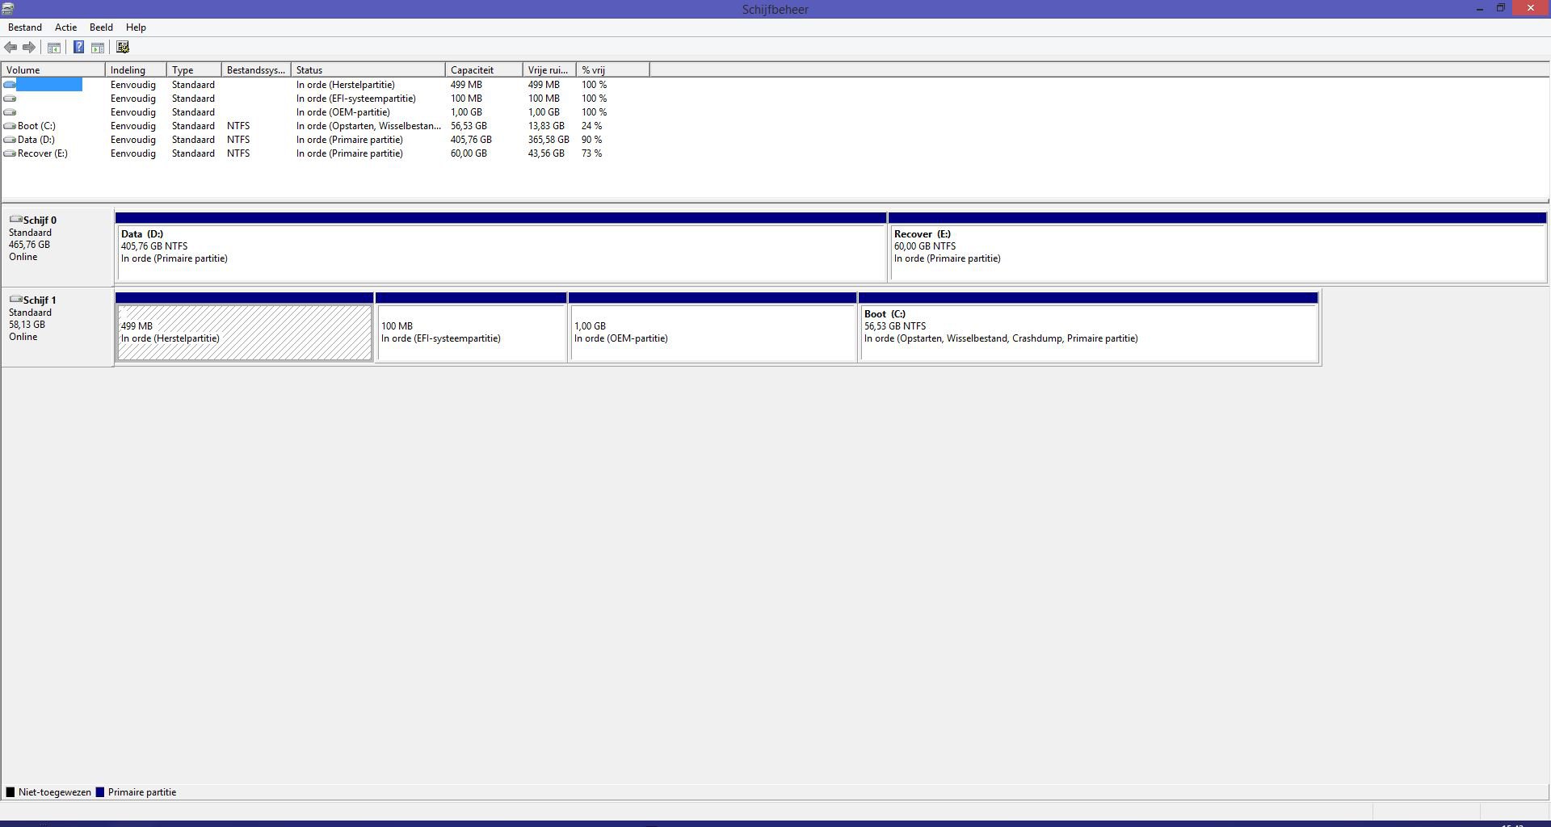Click the blue Primaire partitie legend swatch
Viewport: 1551px width, 827px height.
[100, 792]
